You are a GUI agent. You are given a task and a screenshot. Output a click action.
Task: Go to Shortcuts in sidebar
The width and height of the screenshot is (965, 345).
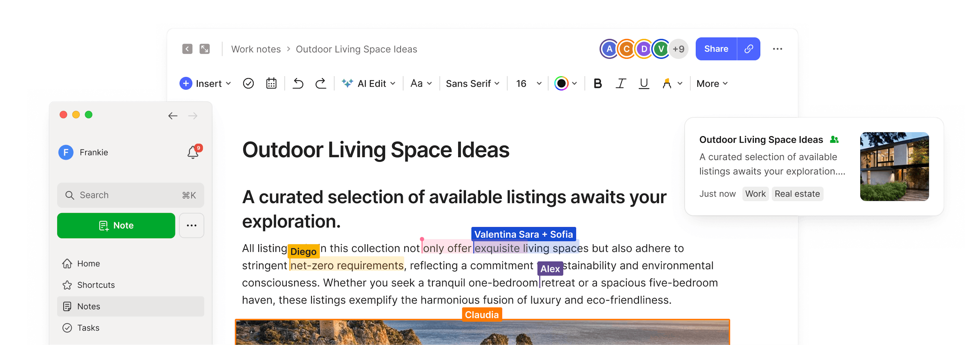pos(96,285)
